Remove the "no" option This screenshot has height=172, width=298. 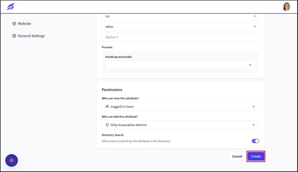(x=255, y=16)
